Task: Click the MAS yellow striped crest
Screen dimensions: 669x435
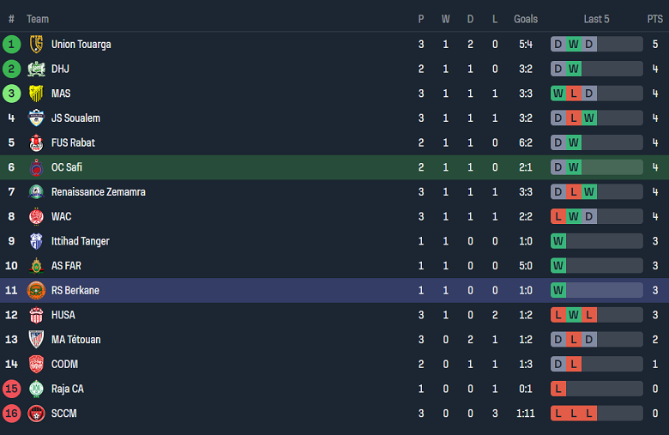Action: 36,94
